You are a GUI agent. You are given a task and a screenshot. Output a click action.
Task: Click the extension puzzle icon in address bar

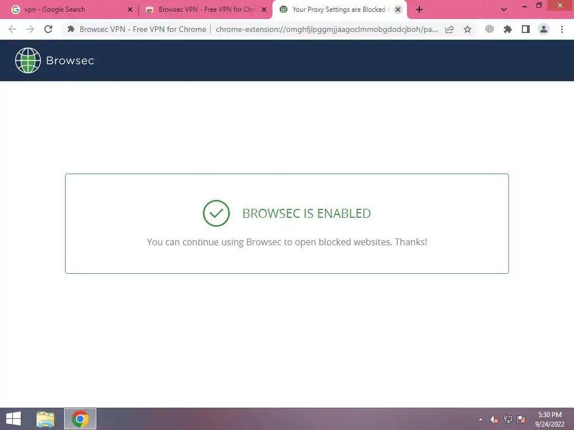coord(71,29)
